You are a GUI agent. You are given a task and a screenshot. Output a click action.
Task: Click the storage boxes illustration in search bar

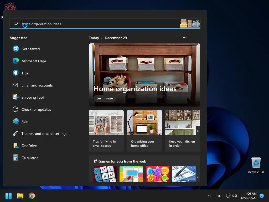(190, 23)
